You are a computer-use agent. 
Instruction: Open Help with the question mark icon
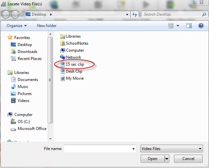(x=201, y=26)
